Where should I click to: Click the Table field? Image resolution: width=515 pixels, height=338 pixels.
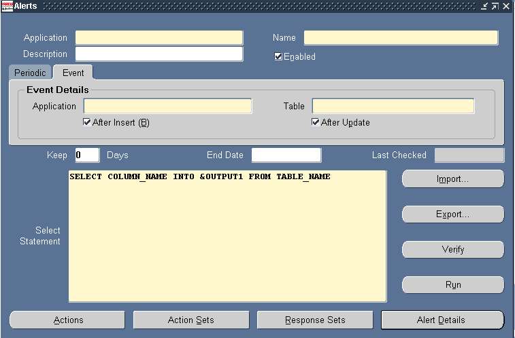click(393, 106)
